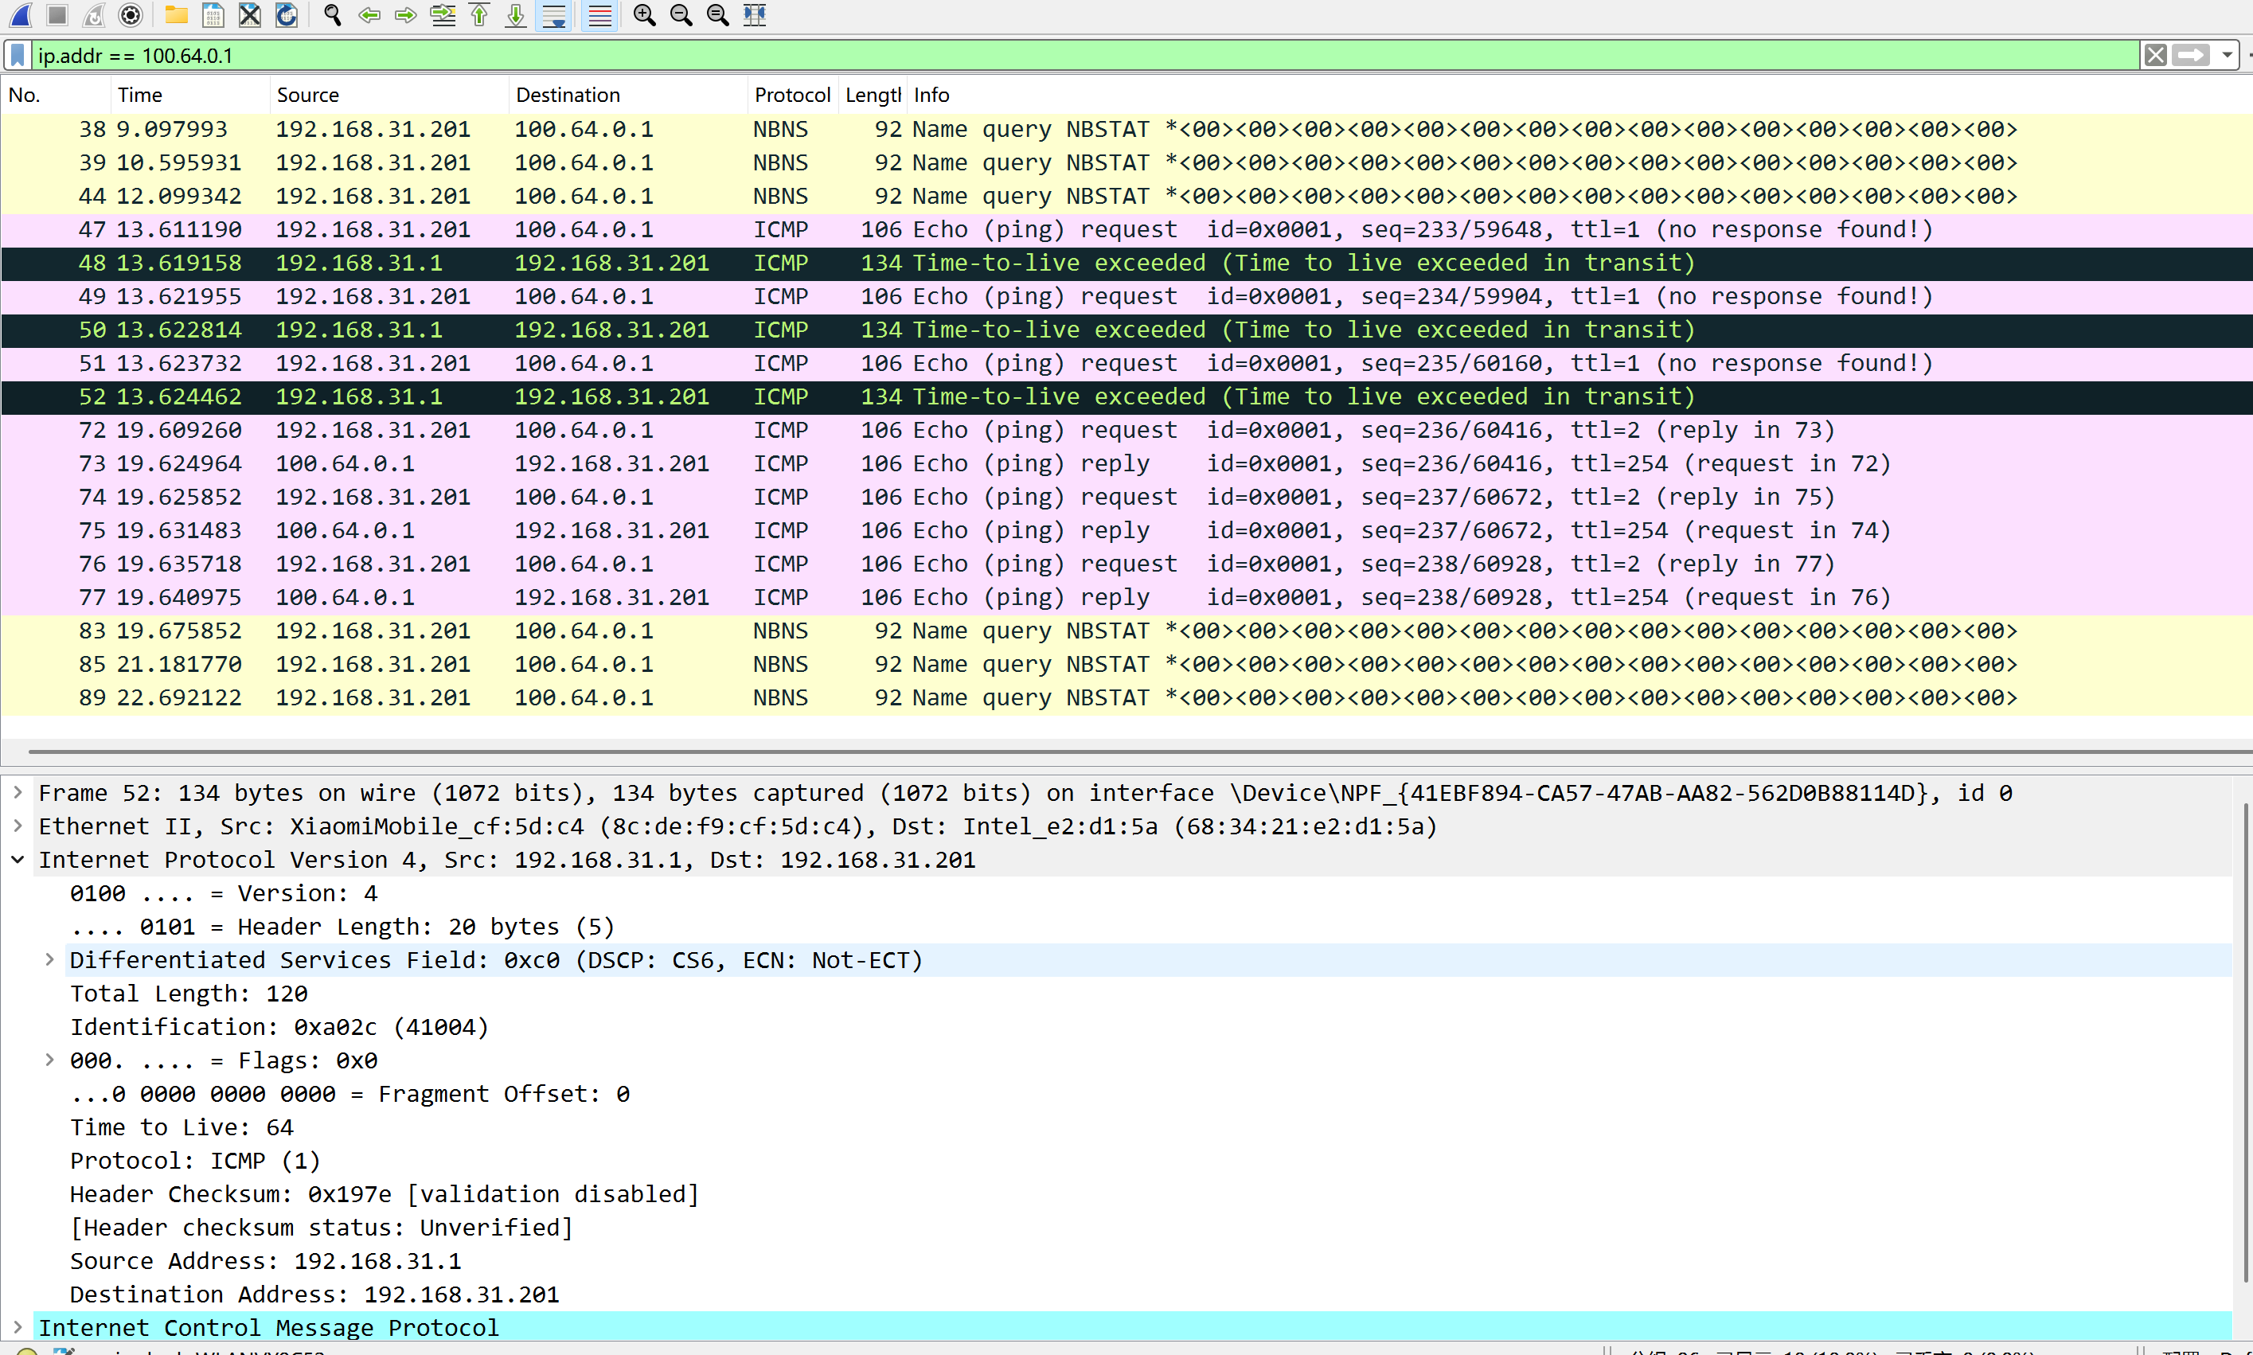Click the start capture shark fin icon
2253x1355 pixels.
tap(20, 14)
